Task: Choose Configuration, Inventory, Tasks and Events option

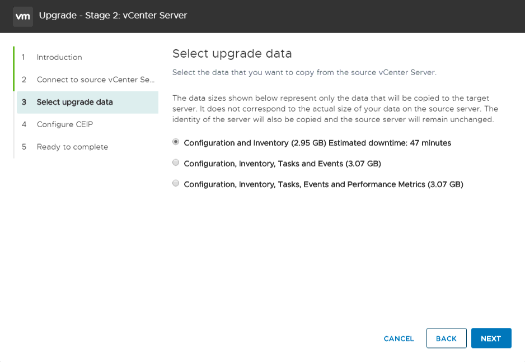Action: [176, 163]
